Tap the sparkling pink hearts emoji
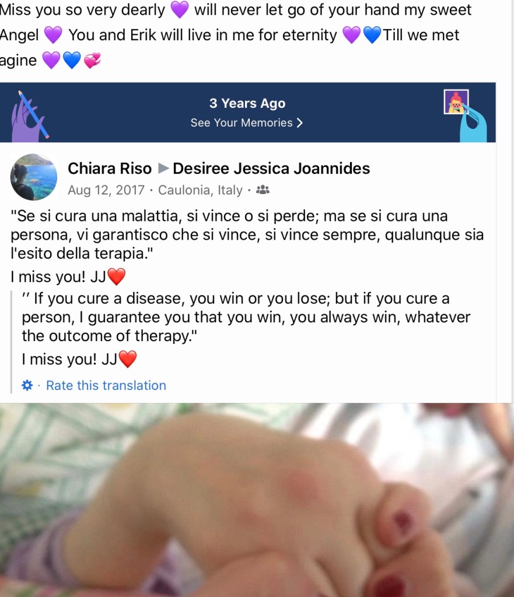This screenshot has height=597, width=514. click(x=92, y=60)
